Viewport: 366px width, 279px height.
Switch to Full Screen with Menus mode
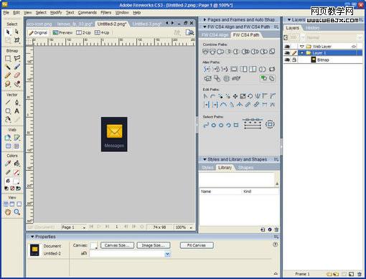(12, 204)
